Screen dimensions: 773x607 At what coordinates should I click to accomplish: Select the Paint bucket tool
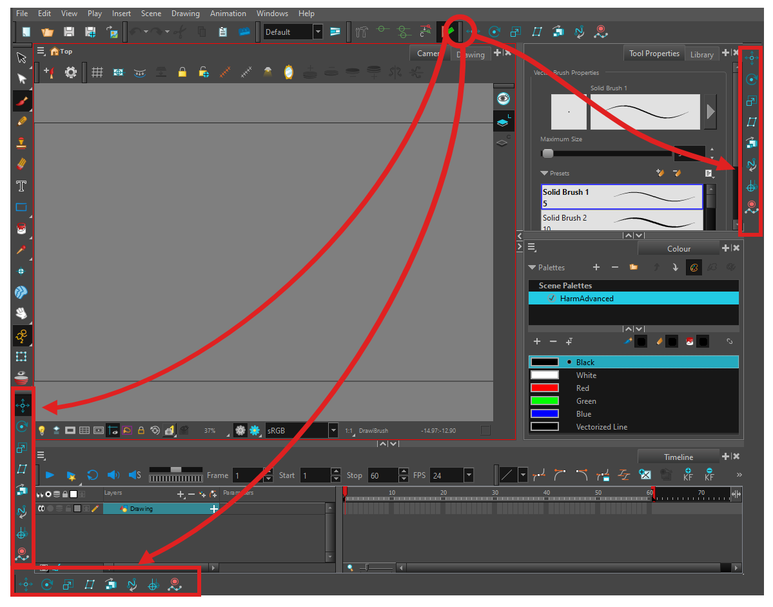click(21, 228)
